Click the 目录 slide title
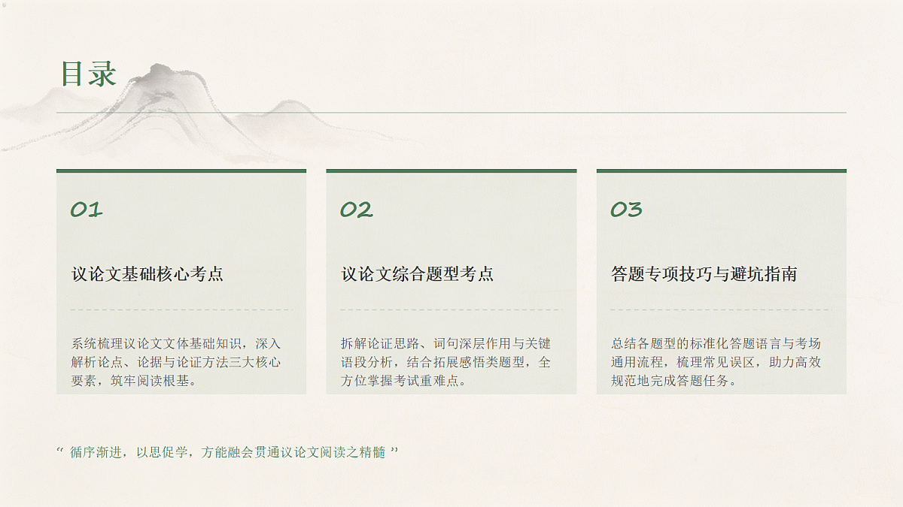 coord(89,74)
